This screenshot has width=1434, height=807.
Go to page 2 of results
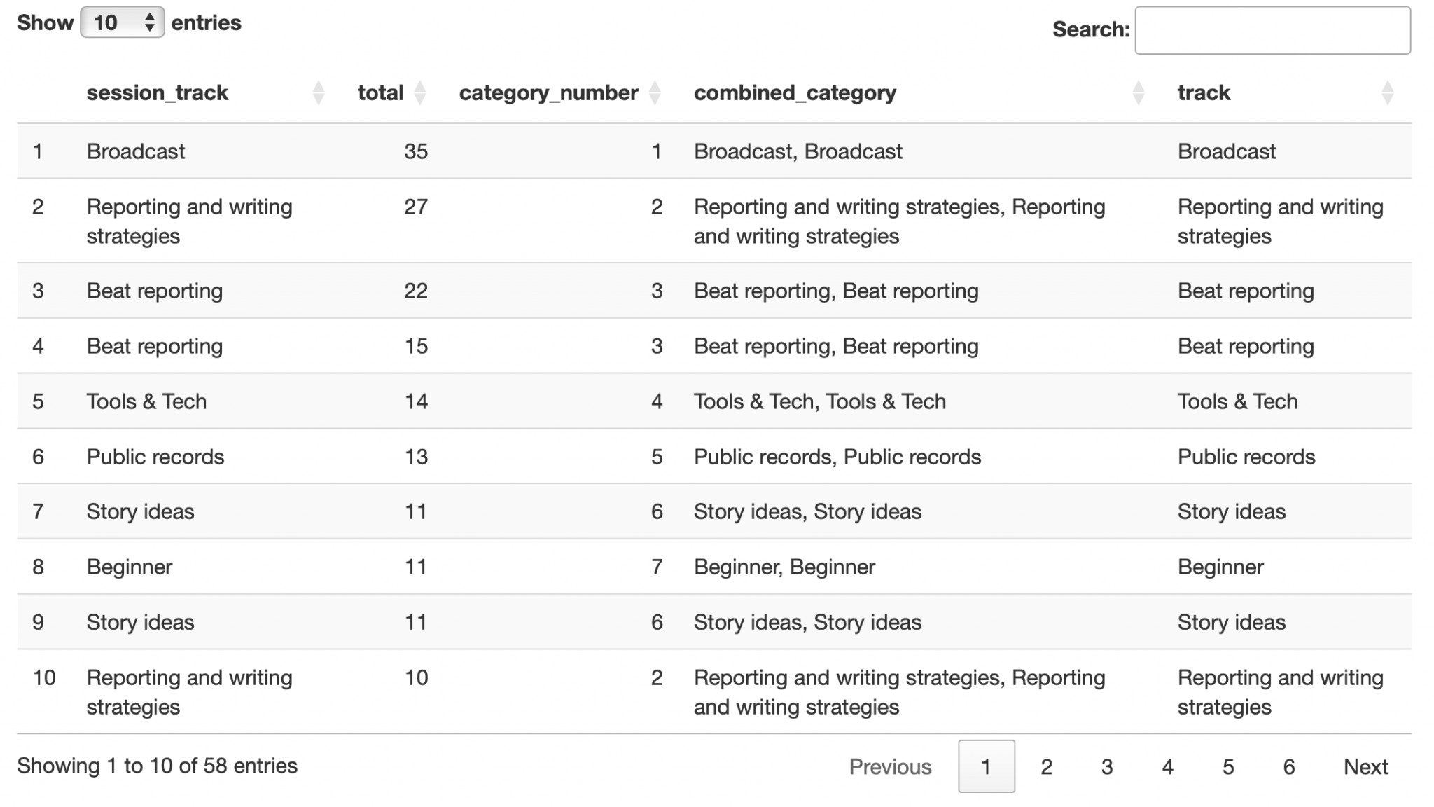coord(1046,767)
